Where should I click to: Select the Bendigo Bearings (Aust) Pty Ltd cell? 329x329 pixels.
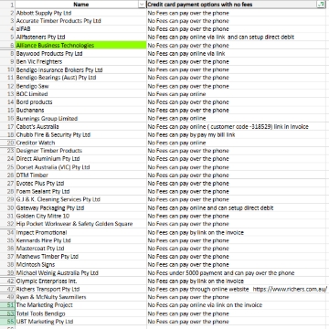(x=80, y=78)
